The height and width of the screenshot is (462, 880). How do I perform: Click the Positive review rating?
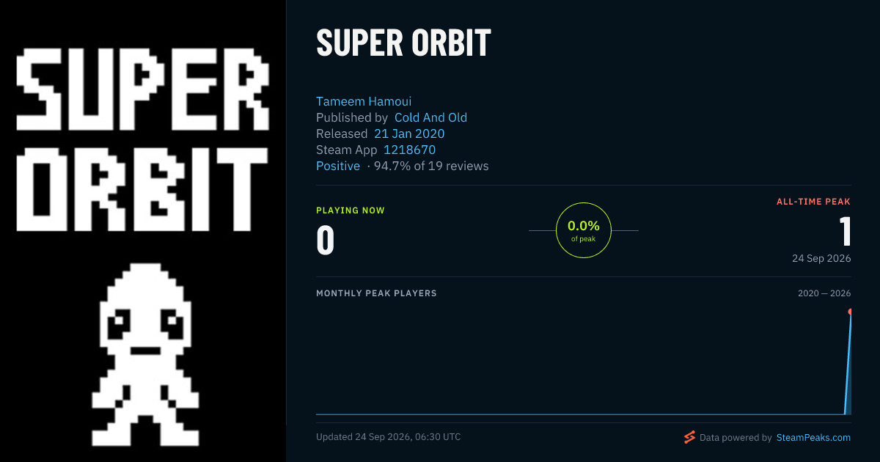pyautogui.click(x=338, y=166)
